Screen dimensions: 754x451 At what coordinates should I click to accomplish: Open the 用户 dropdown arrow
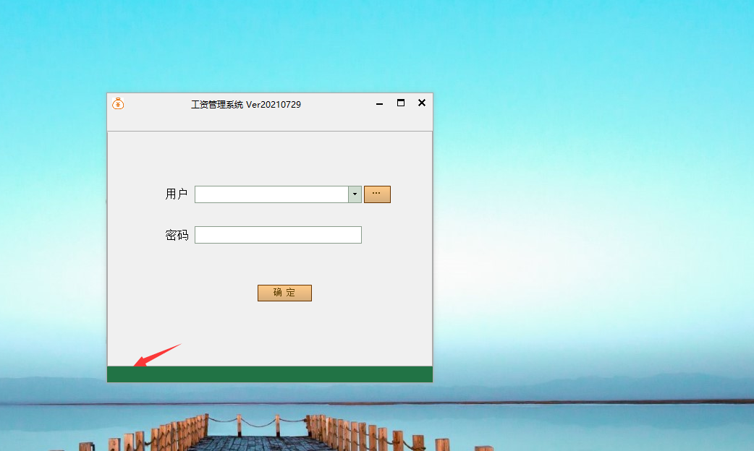pyautogui.click(x=355, y=194)
